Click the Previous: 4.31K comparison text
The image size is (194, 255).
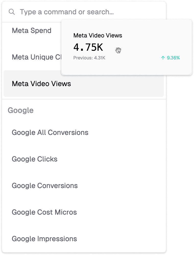click(x=89, y=58)
